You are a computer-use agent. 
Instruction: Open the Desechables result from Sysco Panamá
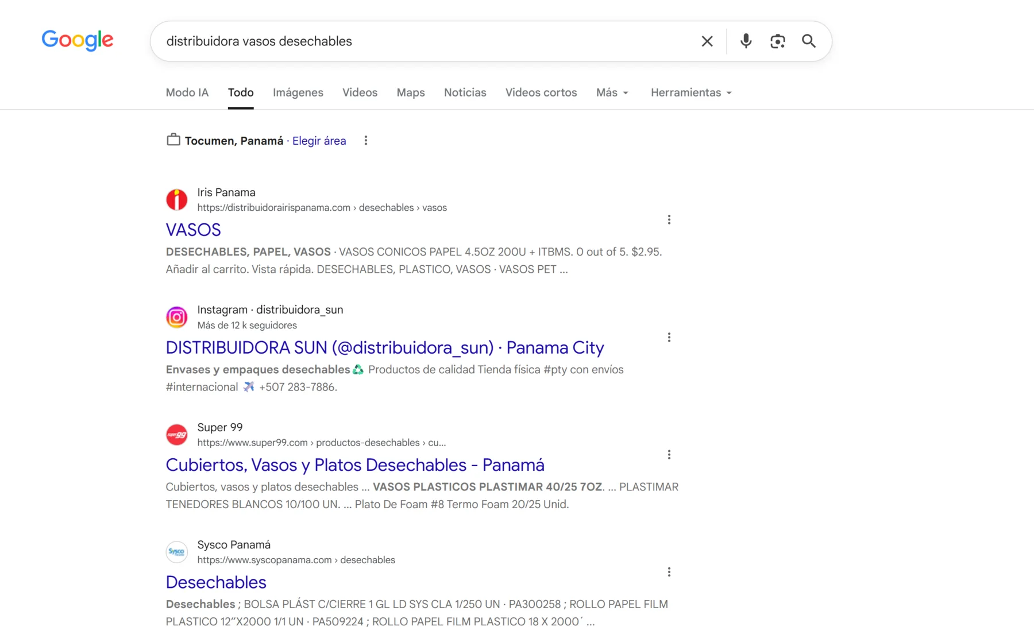[x=216, y=582]
